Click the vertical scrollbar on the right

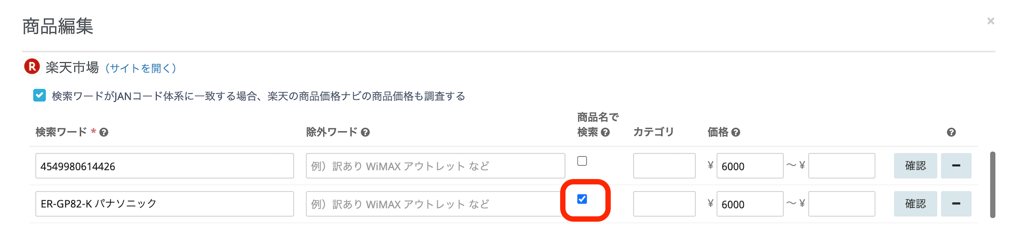pos(992,184)
